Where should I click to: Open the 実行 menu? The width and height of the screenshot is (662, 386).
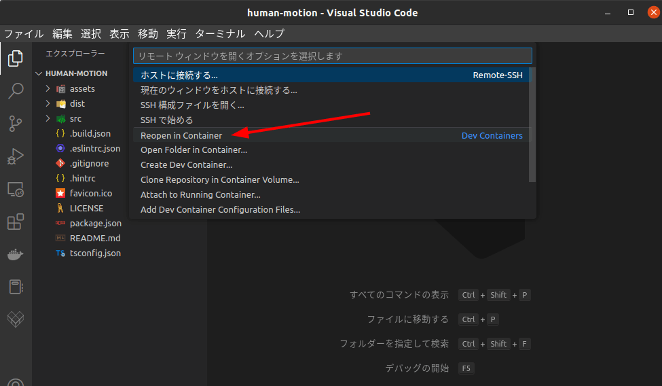tap(177, 34)
